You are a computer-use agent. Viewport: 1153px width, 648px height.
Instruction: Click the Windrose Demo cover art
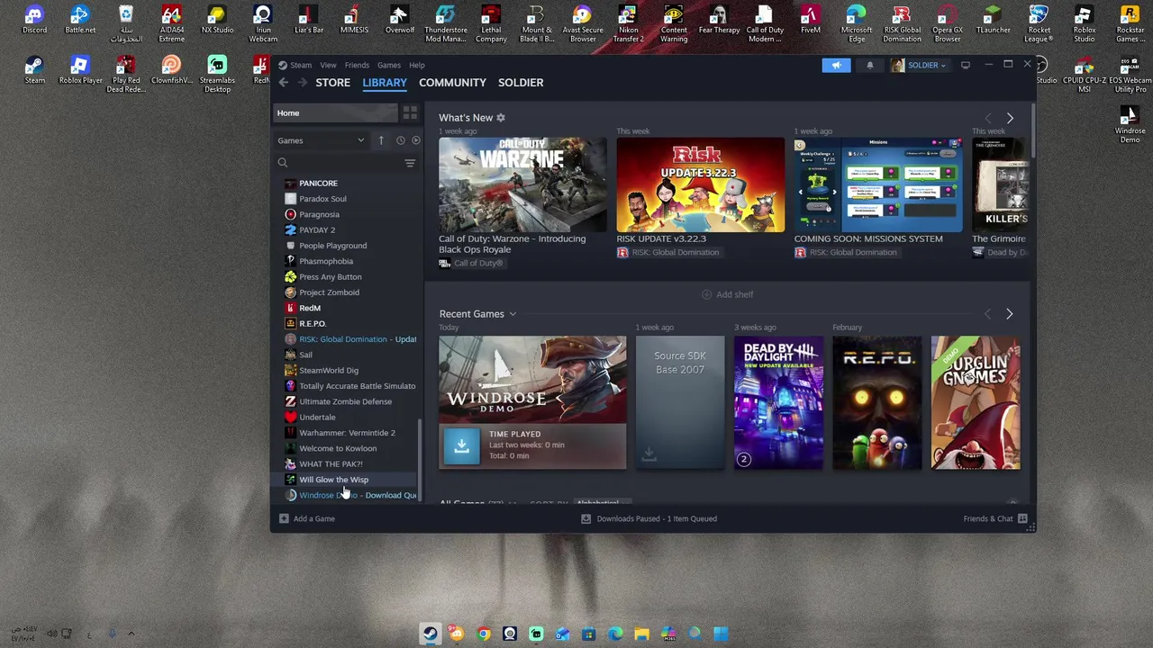click(532, 380)
